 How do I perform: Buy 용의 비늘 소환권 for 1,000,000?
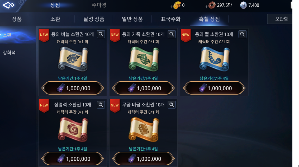73,88
